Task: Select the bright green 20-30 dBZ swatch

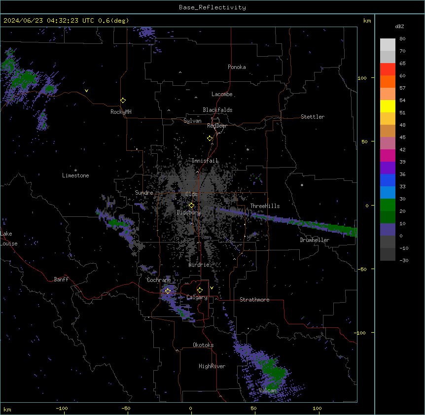Action: point(388,205)
